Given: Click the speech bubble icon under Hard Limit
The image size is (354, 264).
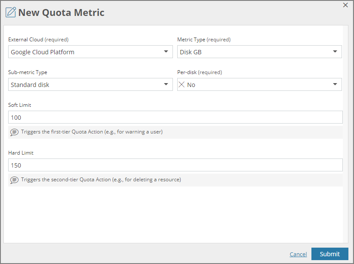Looking at the screenshot, I should [14, 180].
